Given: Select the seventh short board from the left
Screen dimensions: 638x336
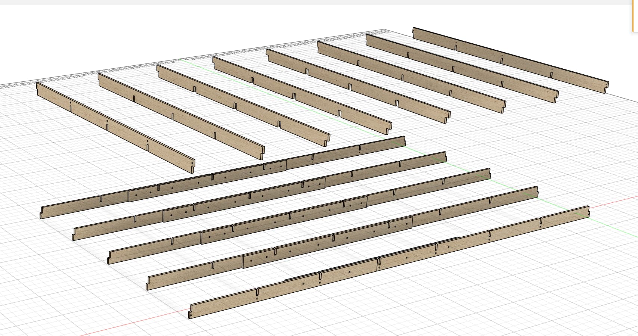Looking at the screenshot, I should coord(462,68).
